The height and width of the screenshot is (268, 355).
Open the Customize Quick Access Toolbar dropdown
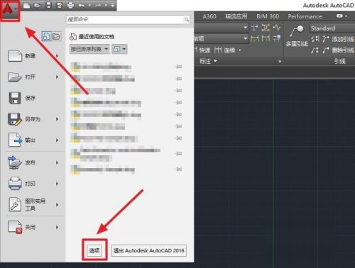click(x=113, y=6)
